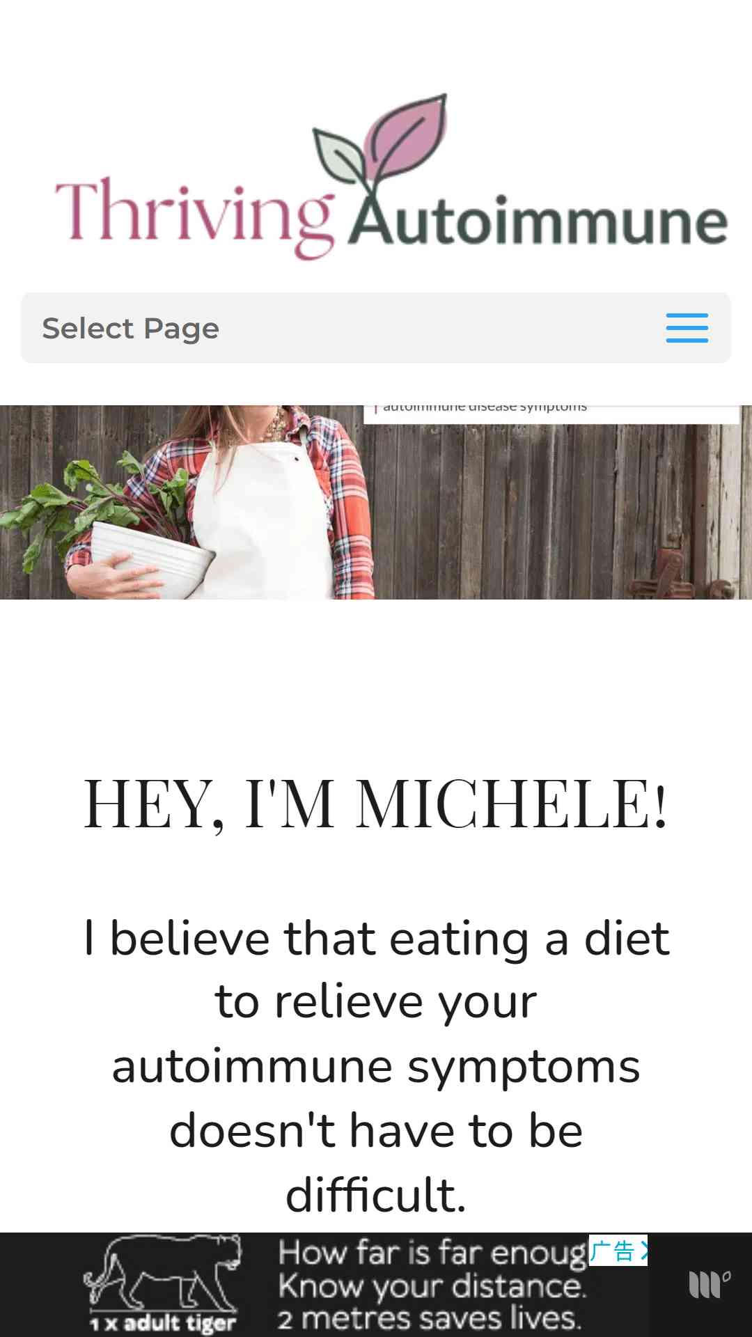This screenshot has height=1337, width=752.
Task: Click the Select Page label
Action: [x=131, y=328]
